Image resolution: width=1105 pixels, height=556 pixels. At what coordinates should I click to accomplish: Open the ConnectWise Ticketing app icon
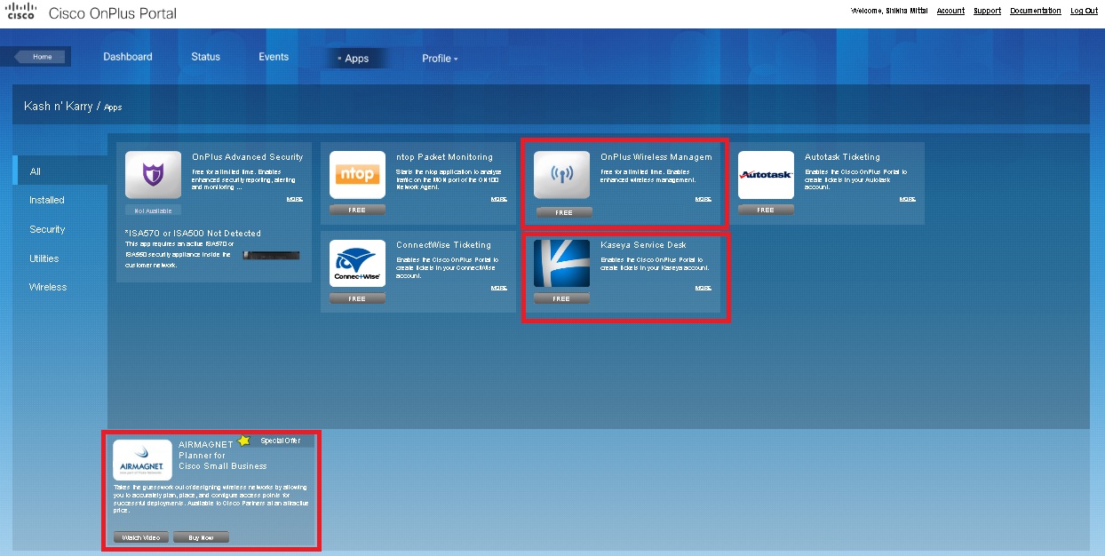click(x=357, y=263)
